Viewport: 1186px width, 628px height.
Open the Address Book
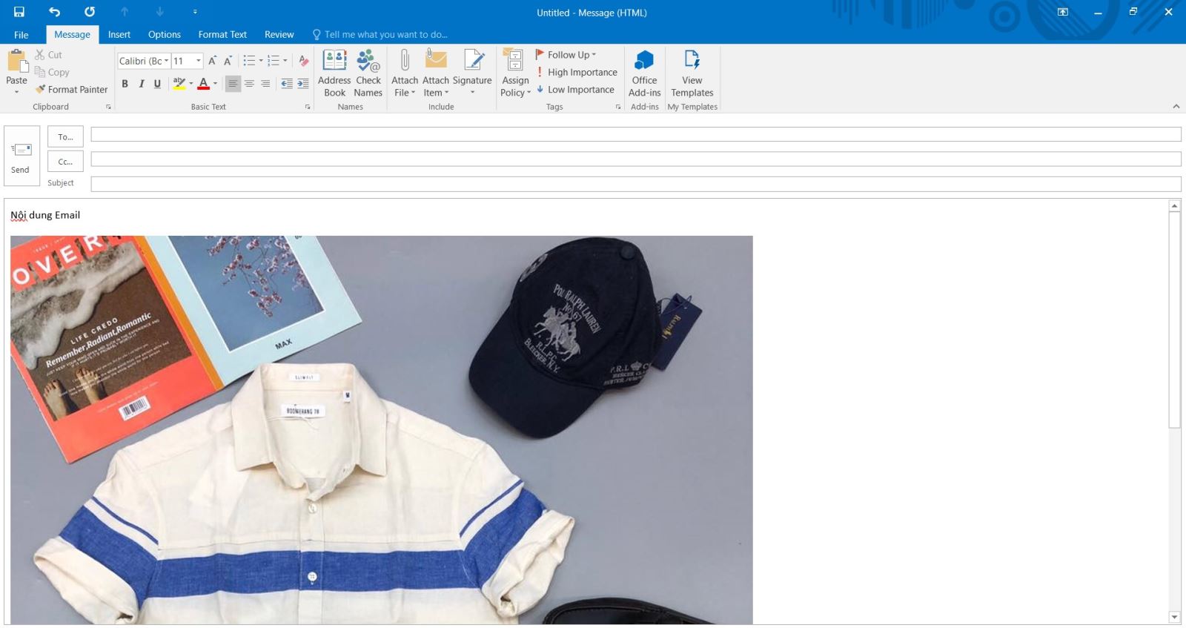coord(334,73)
